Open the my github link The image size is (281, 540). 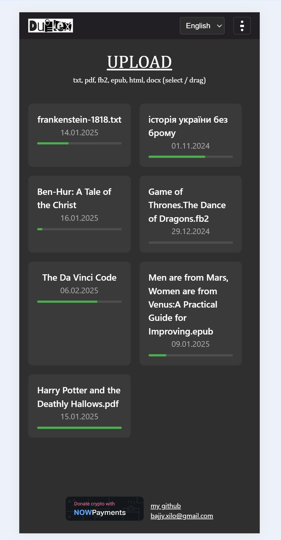point(166,506)
